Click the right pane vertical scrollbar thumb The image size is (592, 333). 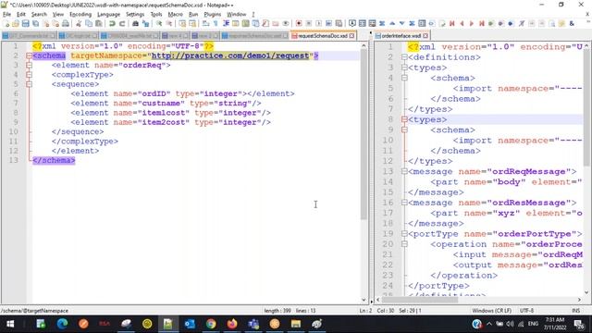click(586, 107)
